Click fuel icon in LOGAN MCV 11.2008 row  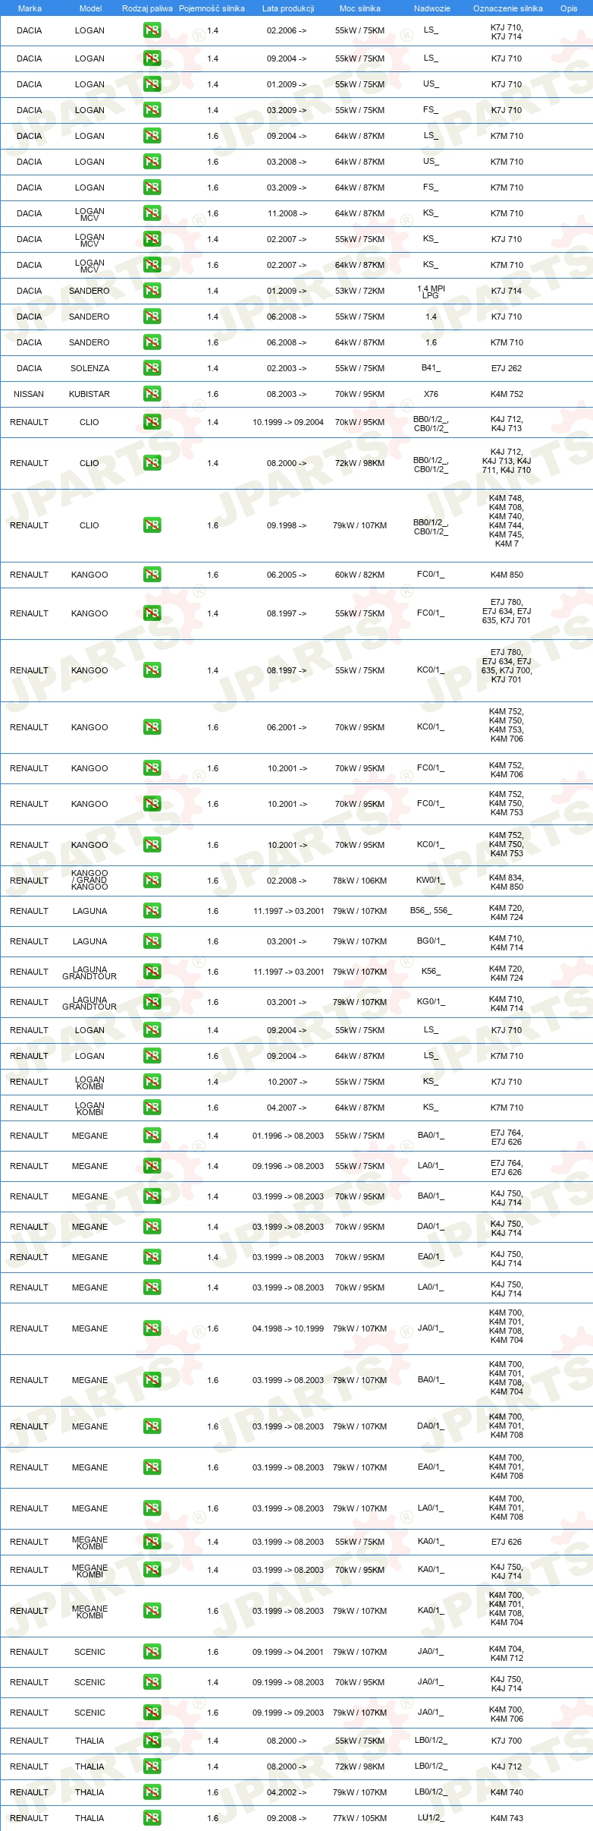[x=152, y=213]
